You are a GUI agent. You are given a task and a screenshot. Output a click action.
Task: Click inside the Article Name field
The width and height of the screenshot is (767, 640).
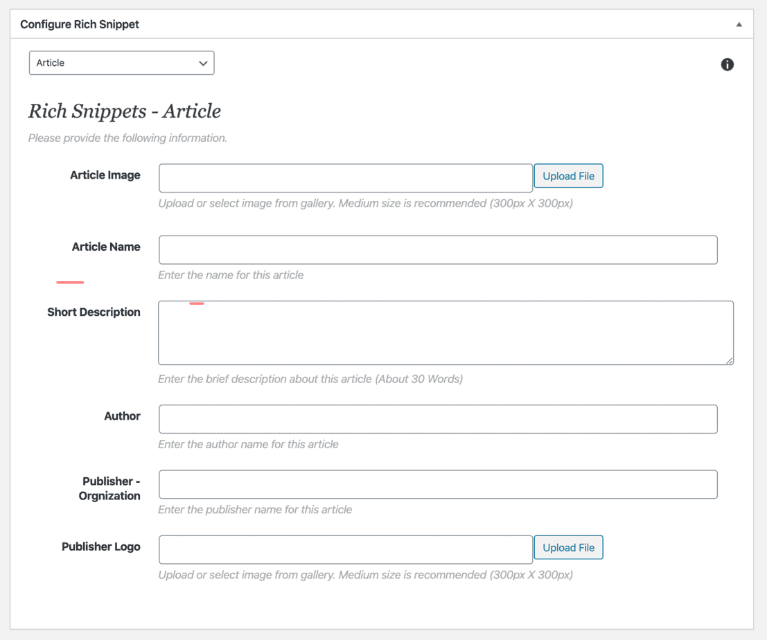(438, 250)
